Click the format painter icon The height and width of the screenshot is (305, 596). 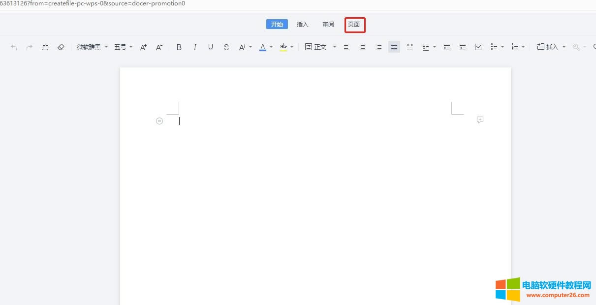45,47
